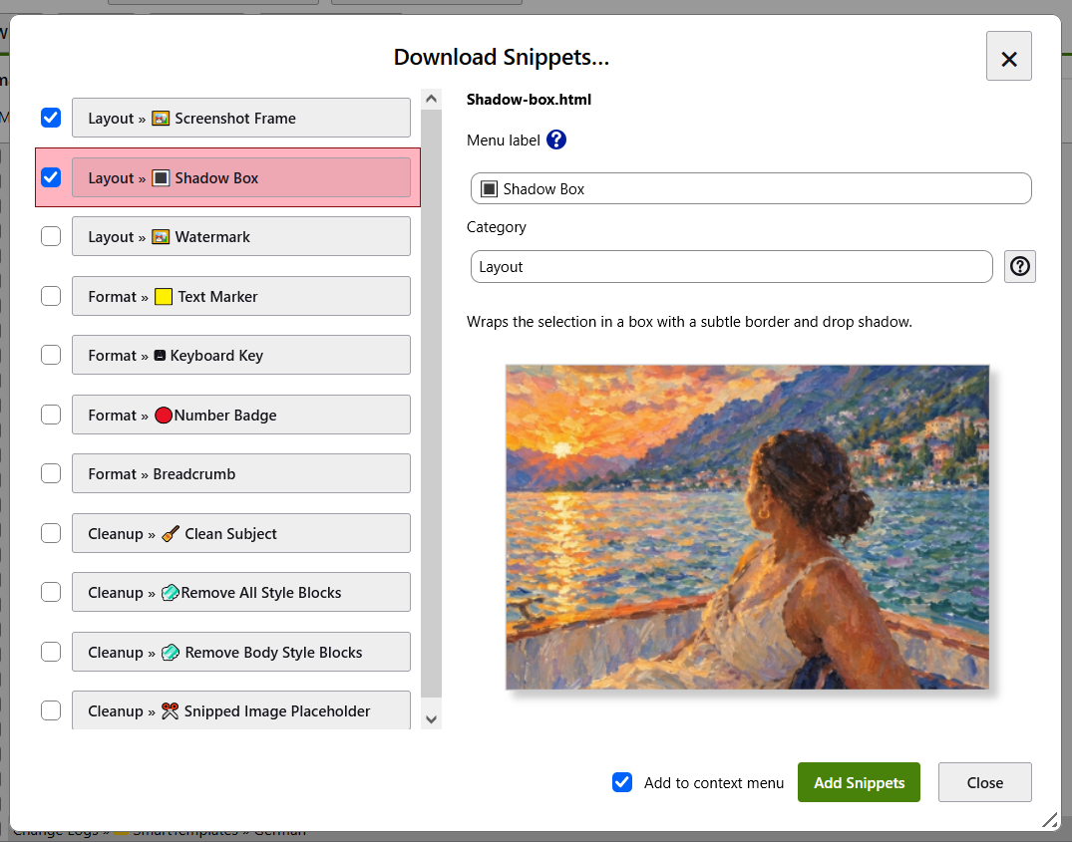Select the Format » Number Badge snippet

point(241,416)
